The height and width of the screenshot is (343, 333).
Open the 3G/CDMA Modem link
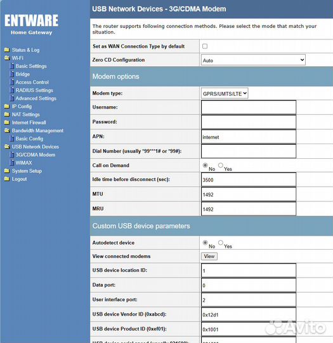pos(36,154)
